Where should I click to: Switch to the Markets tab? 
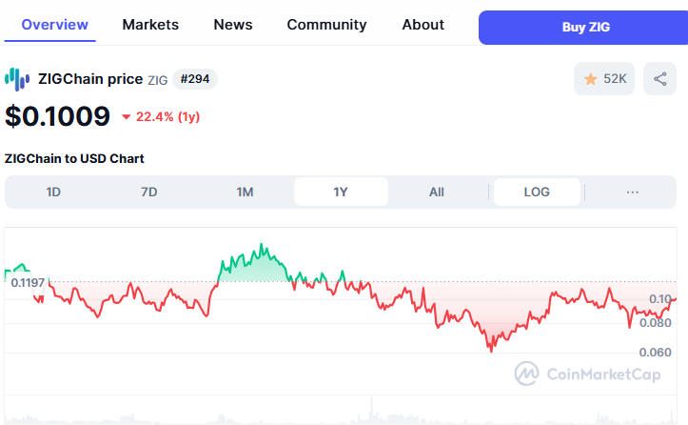tap(150, 25)
